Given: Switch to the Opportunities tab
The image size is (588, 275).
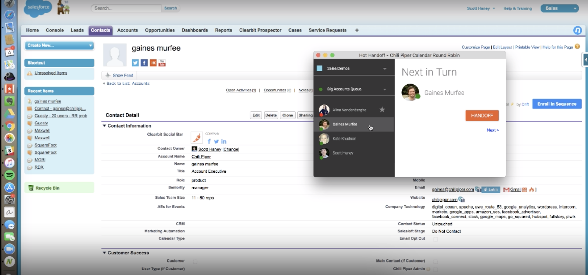Looking at the screenshot, I should click(160, 30).
